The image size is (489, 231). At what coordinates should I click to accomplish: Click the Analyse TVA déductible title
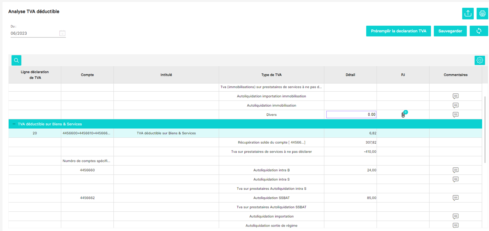point(34,12)
